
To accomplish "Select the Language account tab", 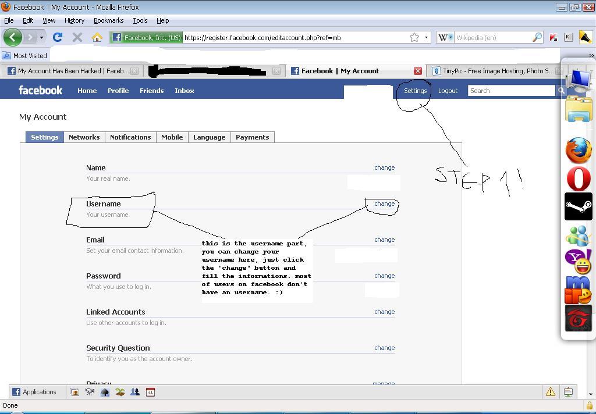I will [210, 137].
